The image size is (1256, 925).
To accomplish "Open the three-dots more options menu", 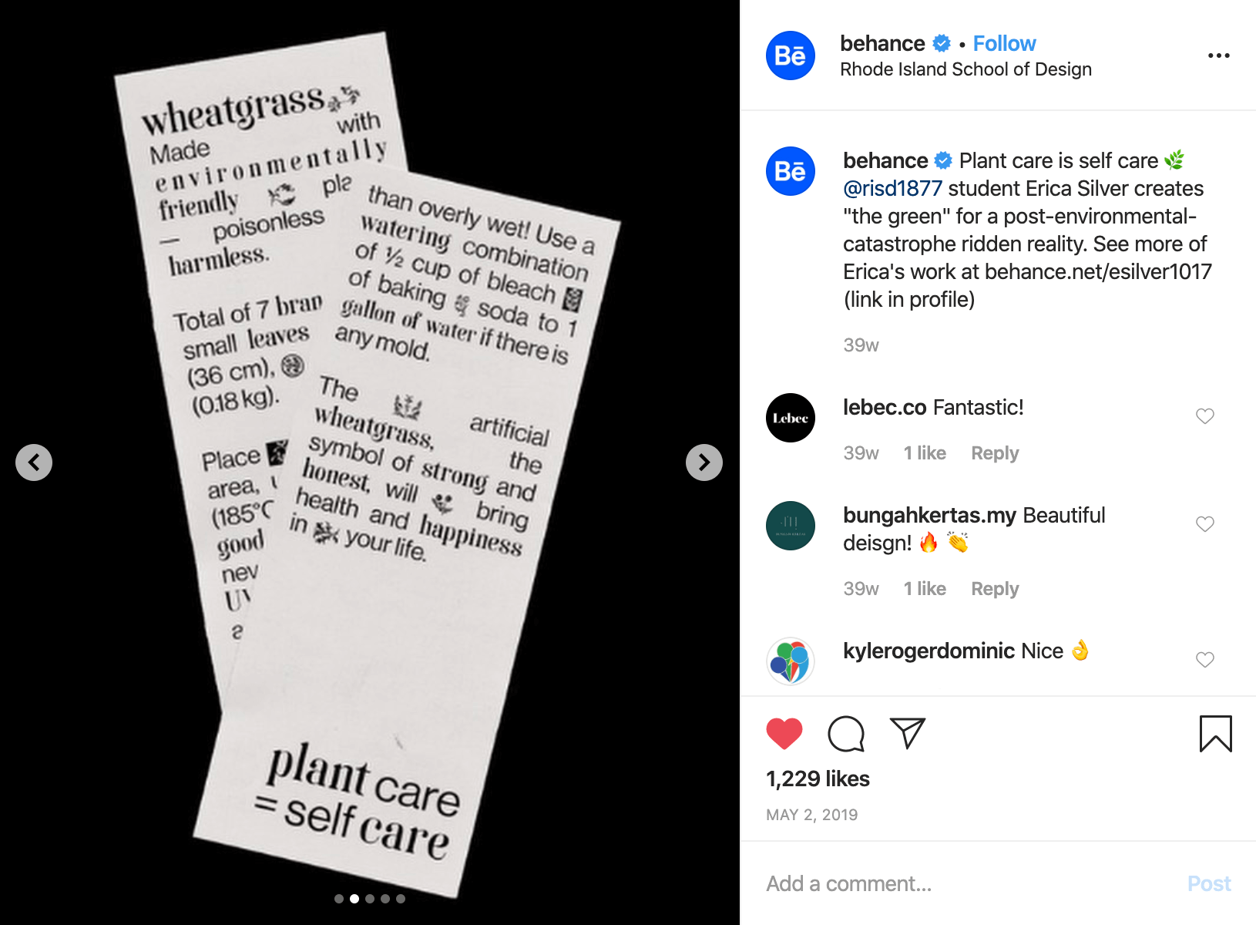I will tap(1218, 55).
